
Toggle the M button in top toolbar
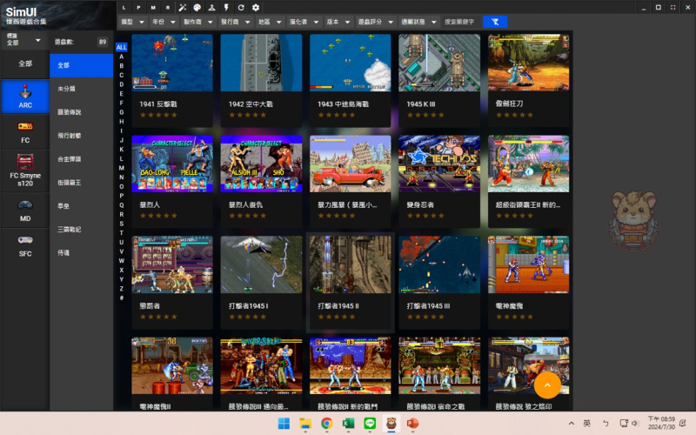tap(153, 8)
